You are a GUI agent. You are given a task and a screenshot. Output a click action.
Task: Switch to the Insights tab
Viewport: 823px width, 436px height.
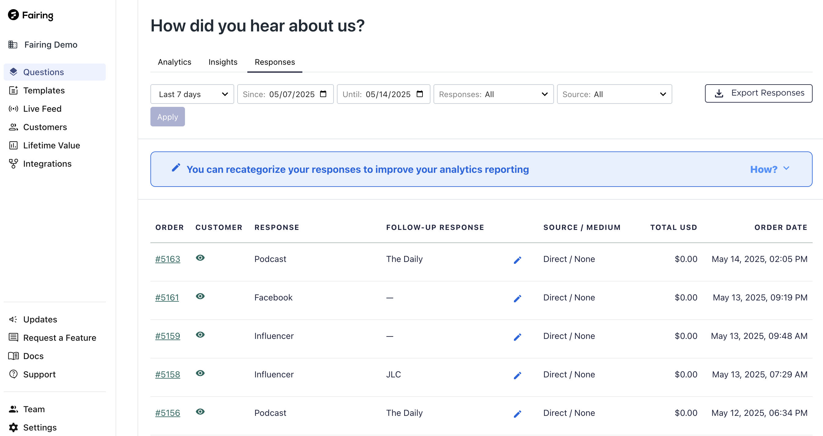click(223, 62)
